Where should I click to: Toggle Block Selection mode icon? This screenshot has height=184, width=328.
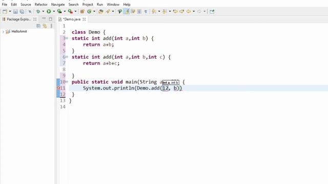tap(139, 11)
